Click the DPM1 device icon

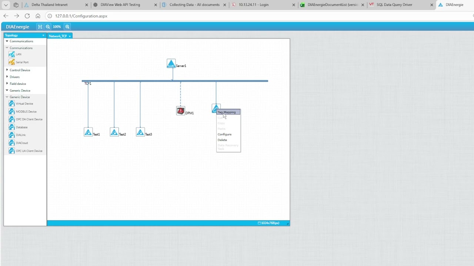tap(180, 111)
